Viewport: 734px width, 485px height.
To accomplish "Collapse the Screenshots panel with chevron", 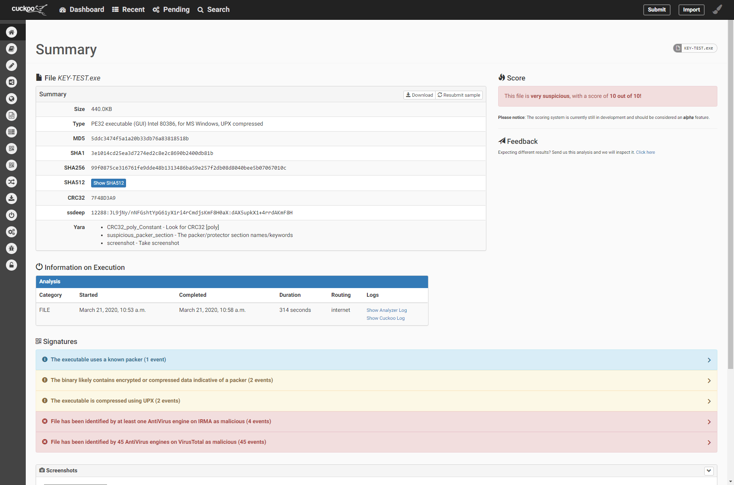I will [x=709, y=471].
